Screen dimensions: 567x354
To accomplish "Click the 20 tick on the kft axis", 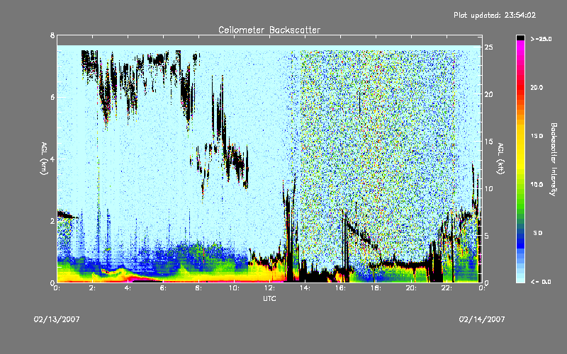I will (x=488, y=94).
